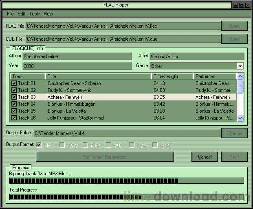This screenshot has height=209, width=253.
Task: Click the Year input field
Action: pyautogui.click(x=78, y=66)
